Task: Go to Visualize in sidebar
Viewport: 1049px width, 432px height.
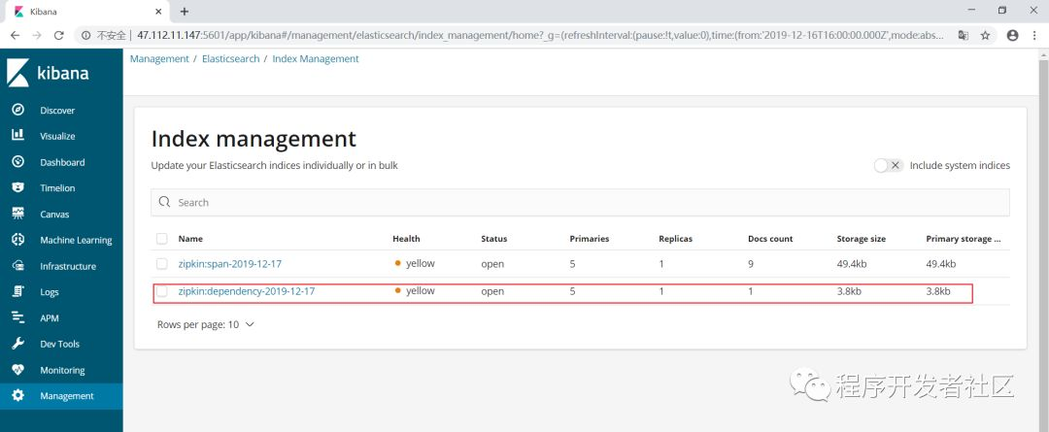Action: tap(57, 136)
